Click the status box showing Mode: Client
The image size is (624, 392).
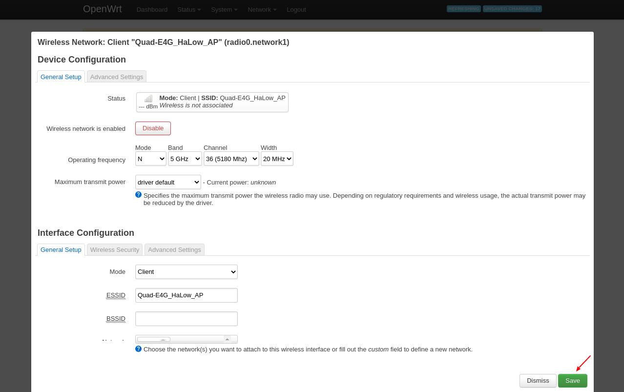coord(212,102)
